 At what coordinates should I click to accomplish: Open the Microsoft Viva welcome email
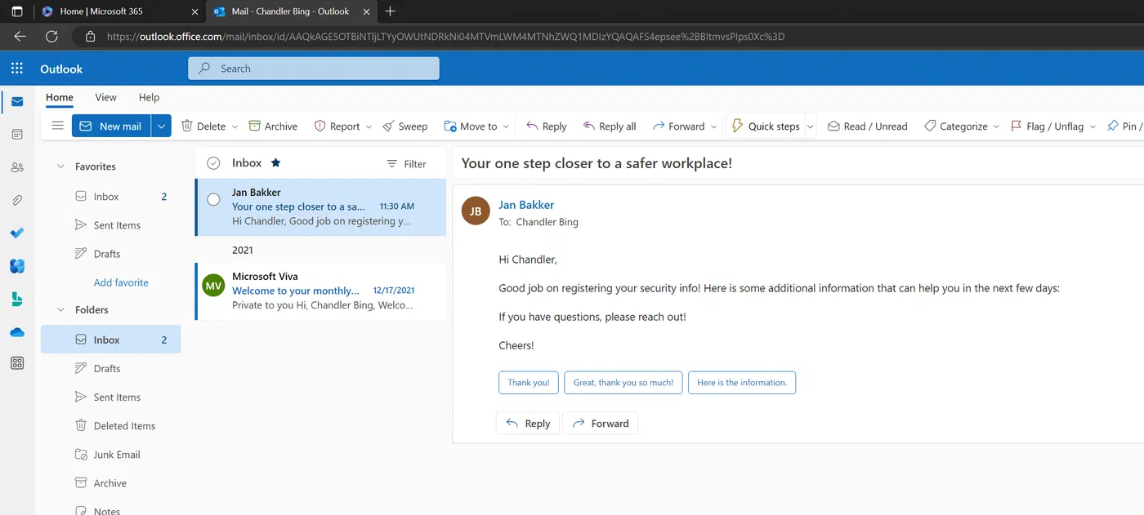321,291
